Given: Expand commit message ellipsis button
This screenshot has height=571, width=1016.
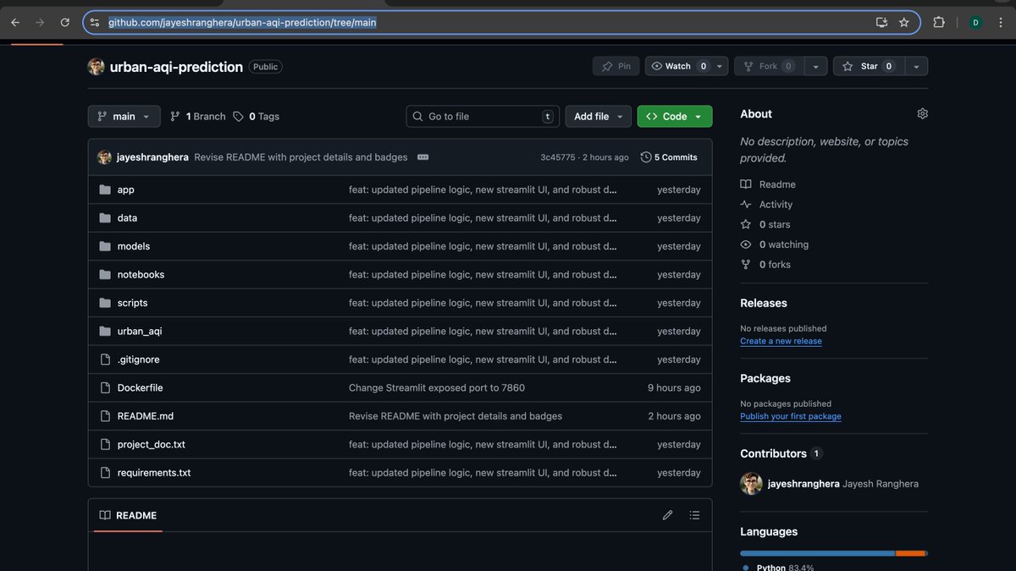Looking at the screenshot, I should pyautogui.click(x=422, y=157).
